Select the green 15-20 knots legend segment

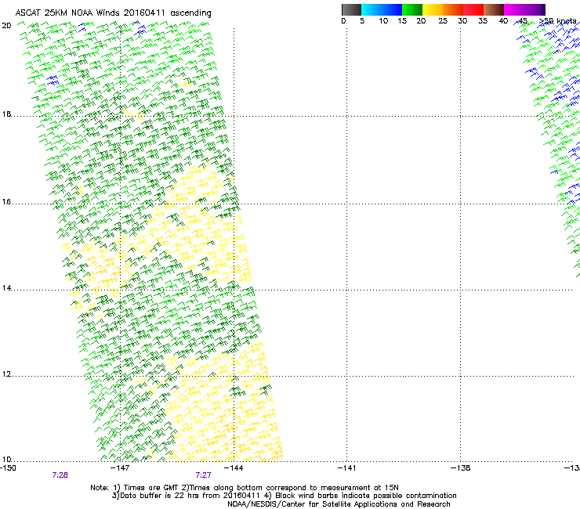click(412, 9)
